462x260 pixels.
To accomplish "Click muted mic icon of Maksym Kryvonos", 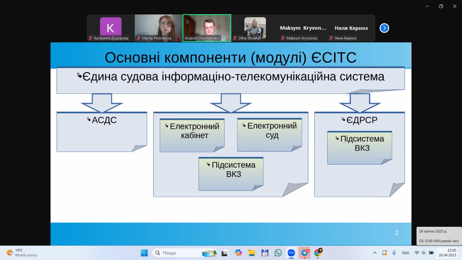I will click(x=283, y=38).
